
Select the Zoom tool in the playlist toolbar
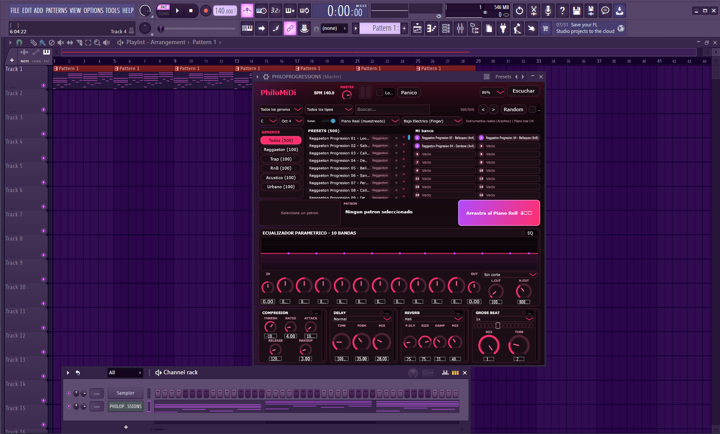(97, 42)
